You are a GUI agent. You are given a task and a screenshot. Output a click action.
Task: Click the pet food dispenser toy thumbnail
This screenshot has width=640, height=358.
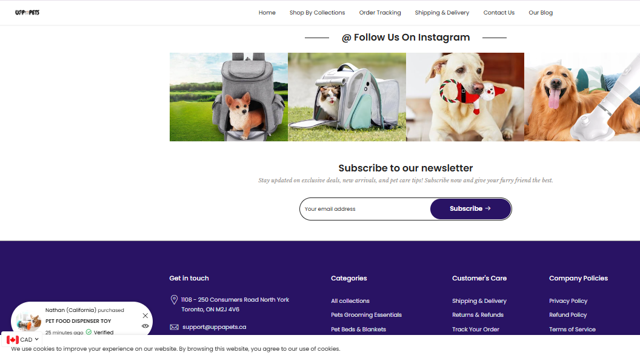tap(29, 322)
